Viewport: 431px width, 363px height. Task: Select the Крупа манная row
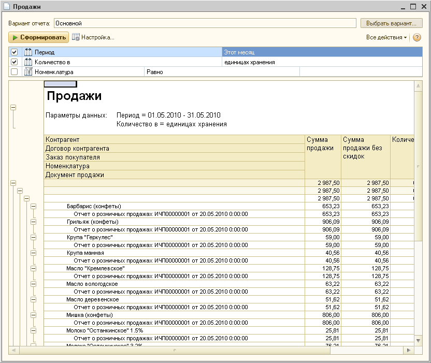point(174,253)
